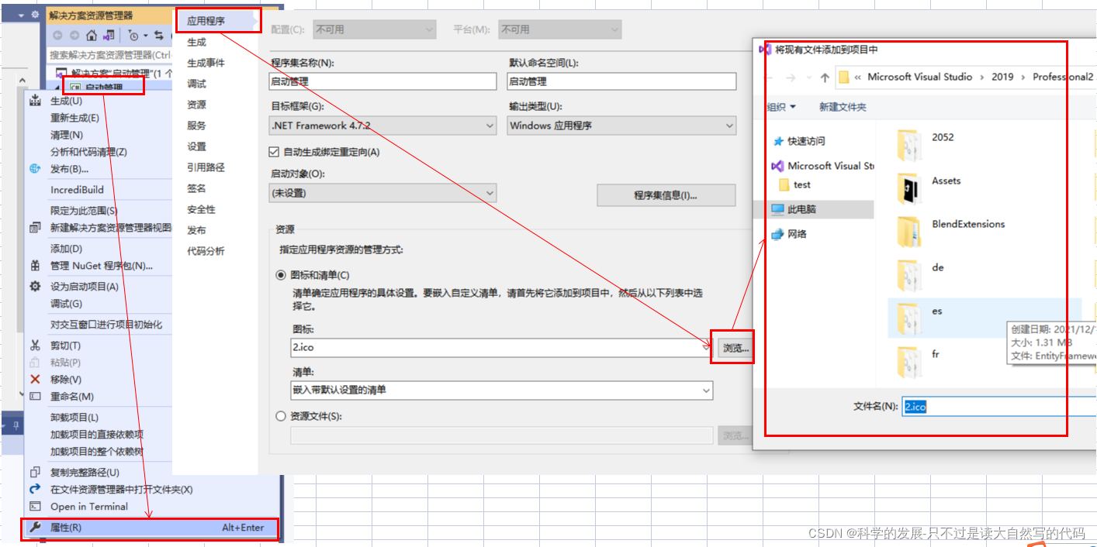Open the 图标 2.ico combo box arrow

[706, 348]
